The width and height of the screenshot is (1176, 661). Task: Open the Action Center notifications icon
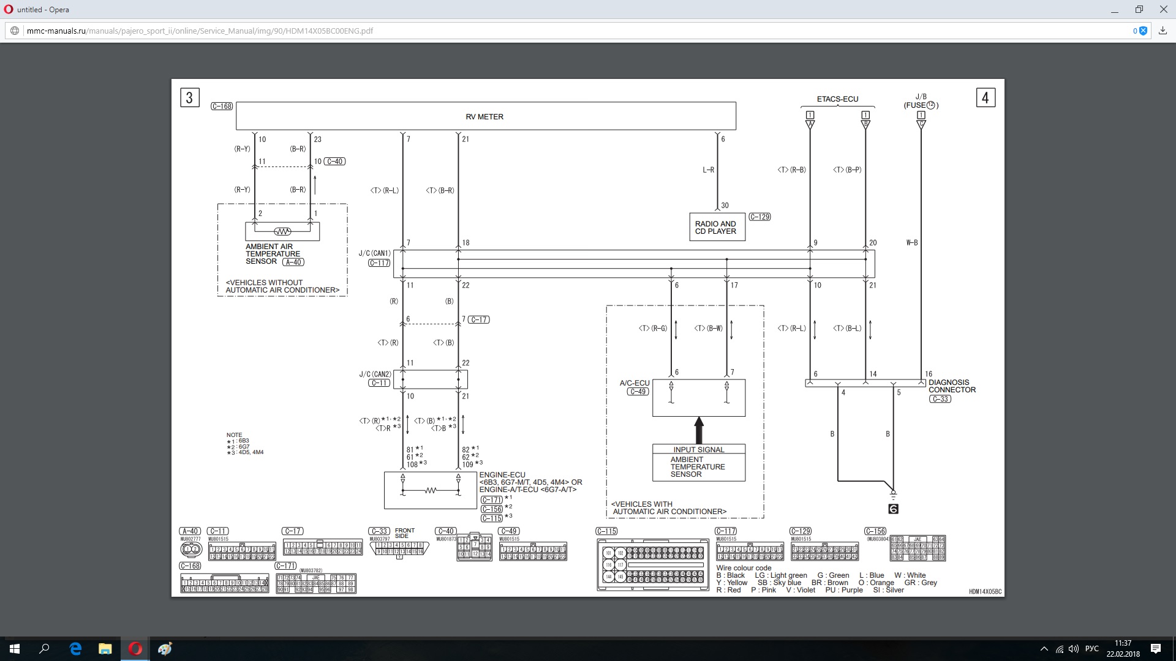click(x=1156, y=649)
